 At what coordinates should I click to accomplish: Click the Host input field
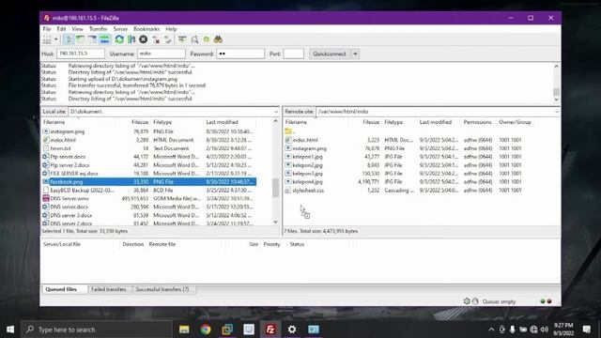[x=81, y=54]
